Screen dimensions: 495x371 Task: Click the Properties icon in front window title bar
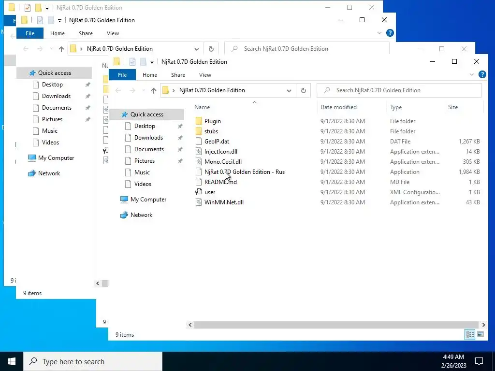132,62
